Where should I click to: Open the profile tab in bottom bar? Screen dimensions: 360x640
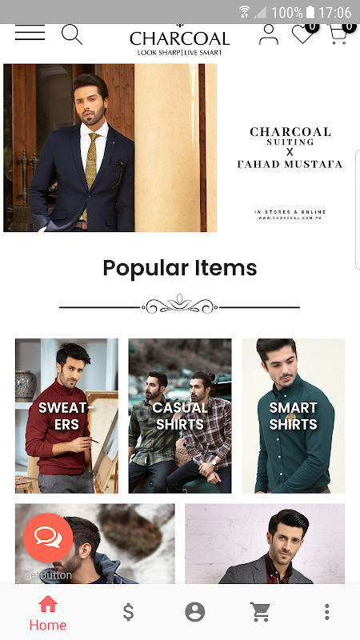(x=194, y=612)
